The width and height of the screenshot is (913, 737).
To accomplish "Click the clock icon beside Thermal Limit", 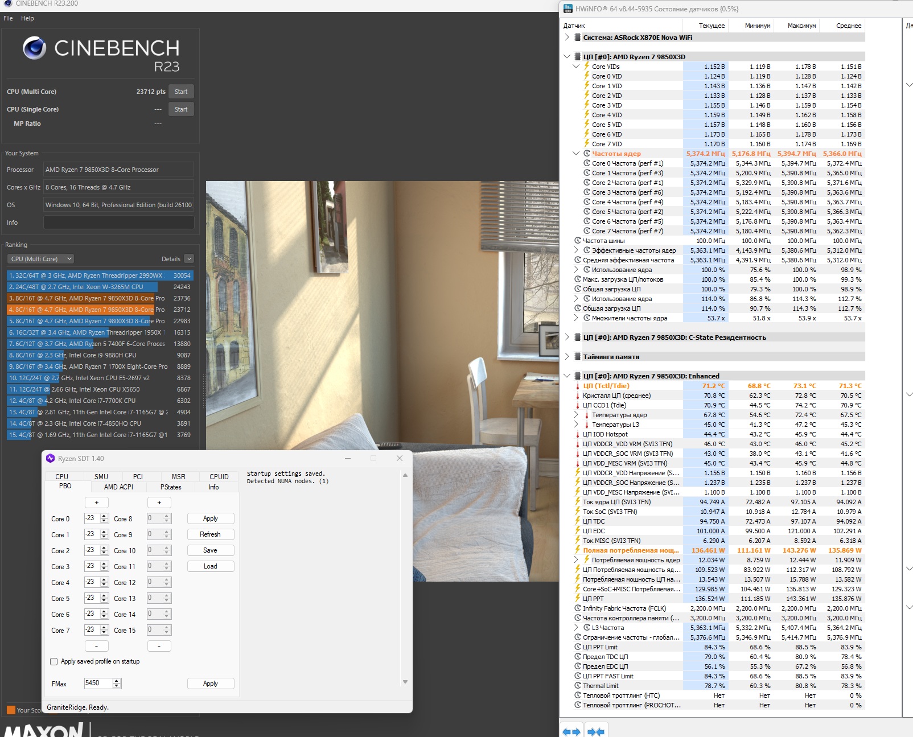I will point(578,686).
